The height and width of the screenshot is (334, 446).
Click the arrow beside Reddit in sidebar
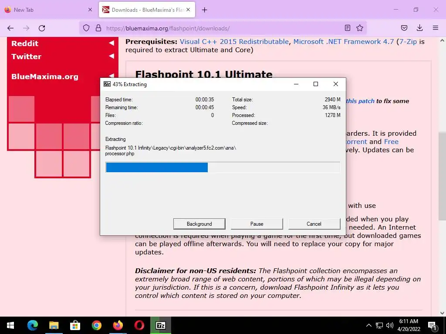(x=111, y=43)
